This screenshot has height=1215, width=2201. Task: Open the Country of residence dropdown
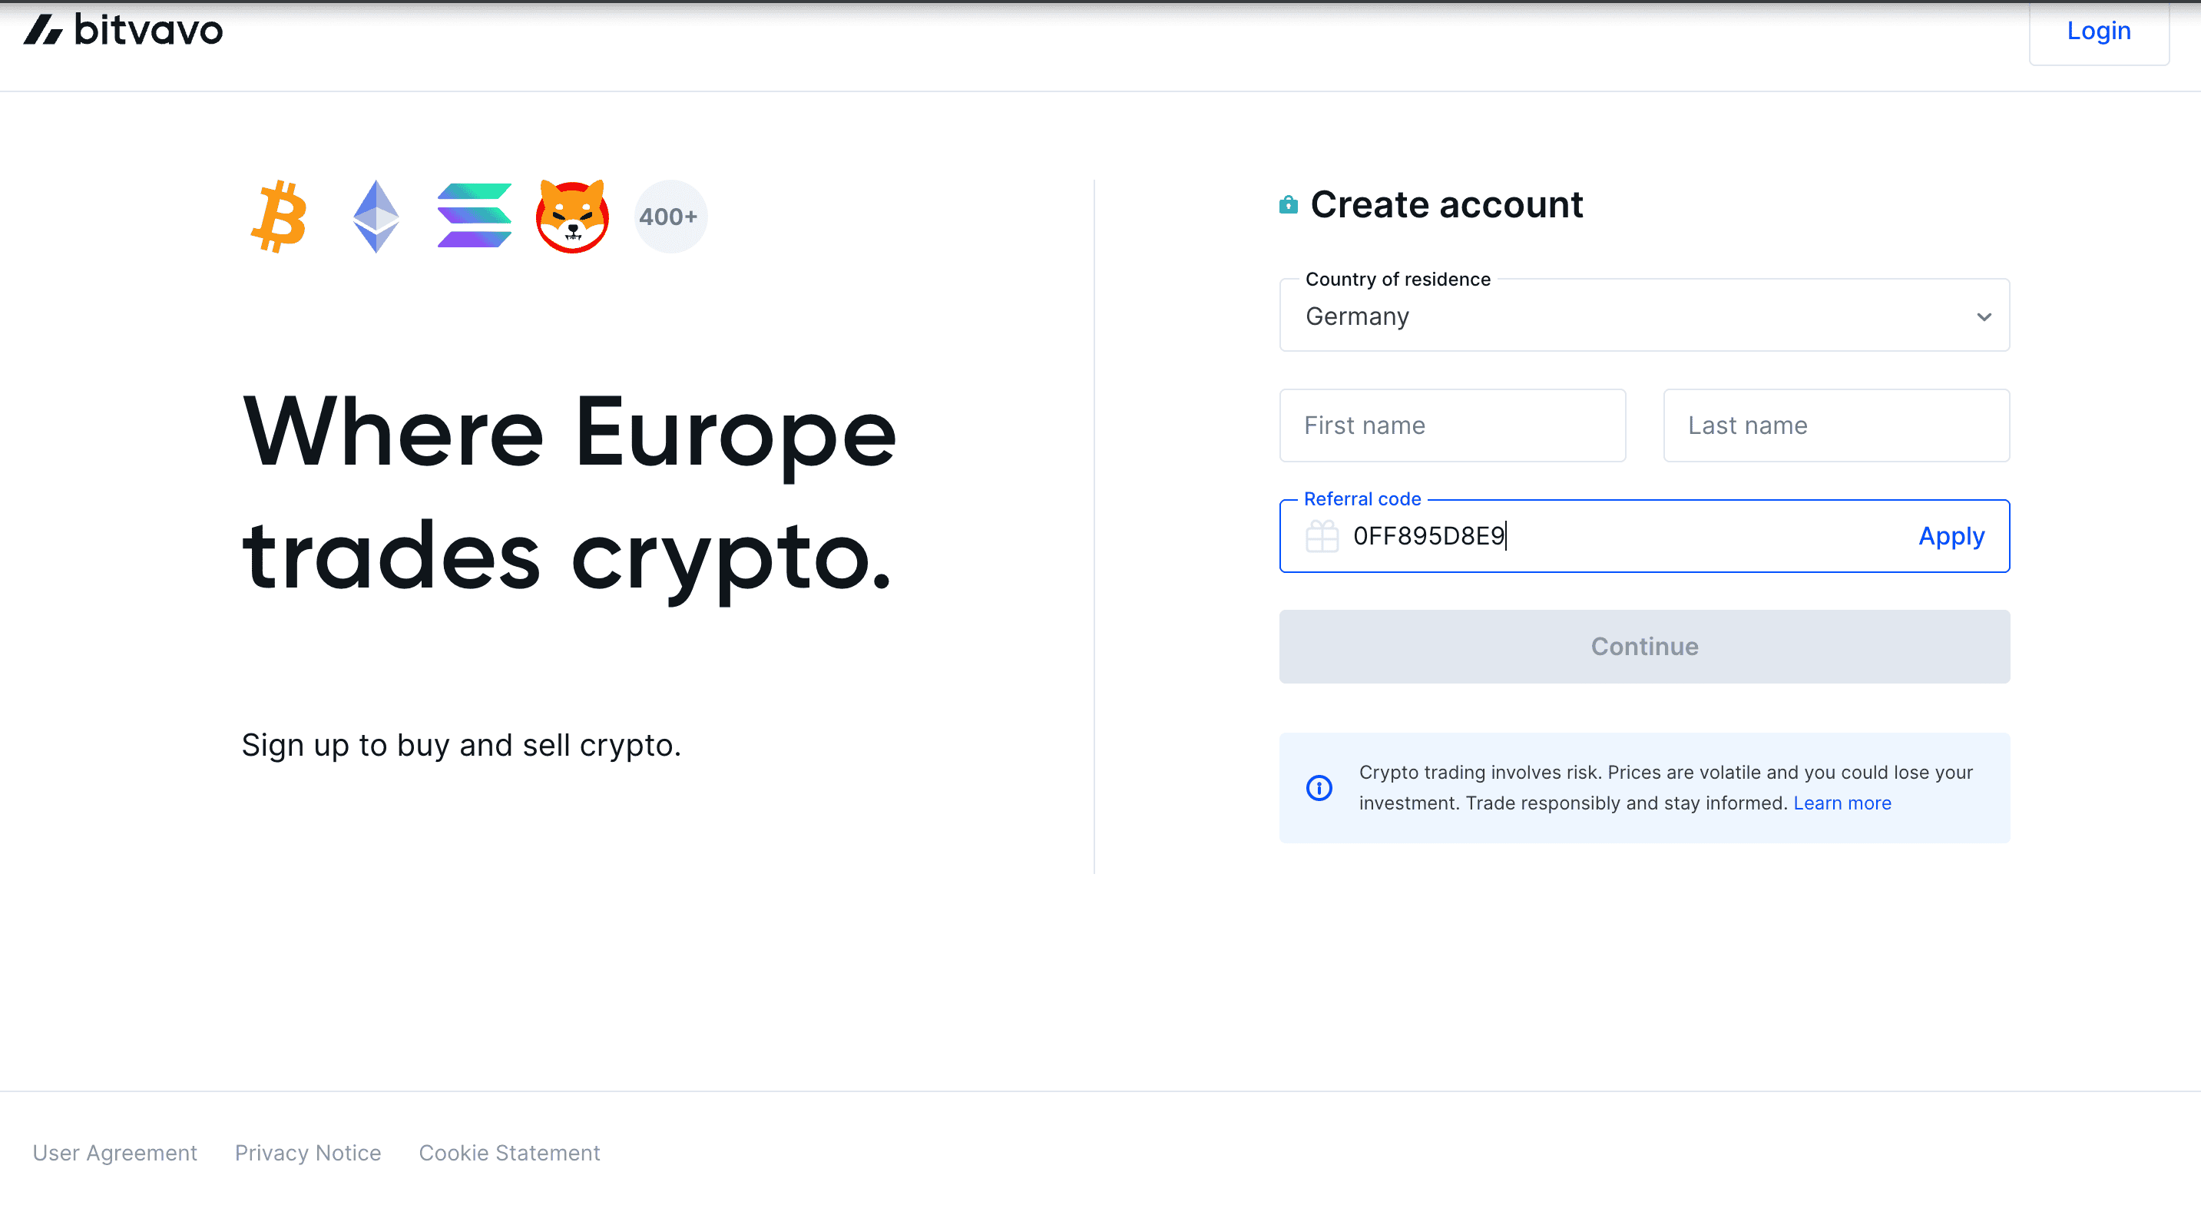point(1644,316)
